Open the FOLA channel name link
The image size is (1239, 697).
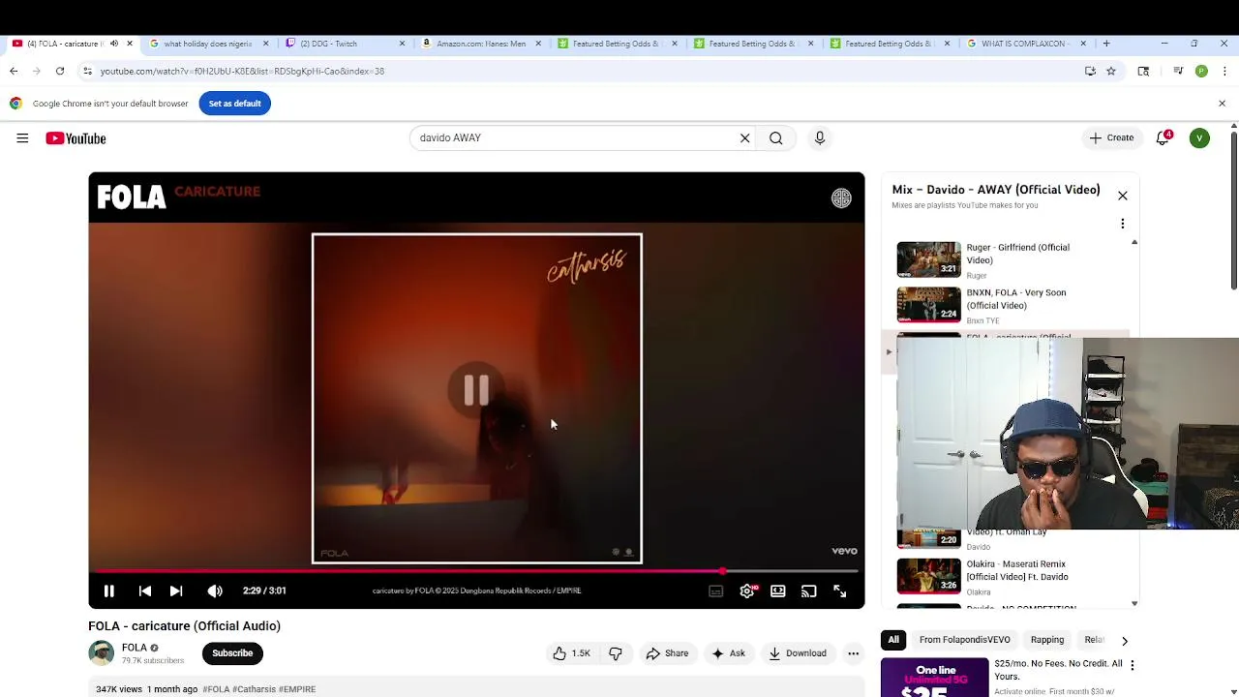pos(135,648)
